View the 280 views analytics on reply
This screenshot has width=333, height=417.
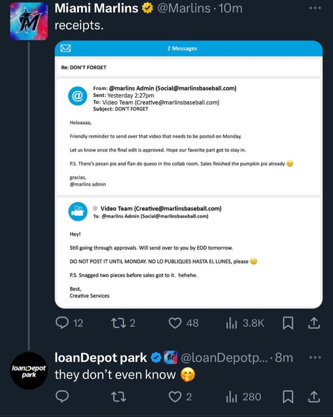click(243, 396)
